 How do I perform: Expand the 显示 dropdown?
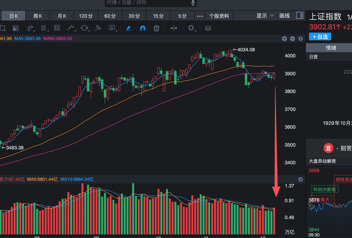(265, 16)
